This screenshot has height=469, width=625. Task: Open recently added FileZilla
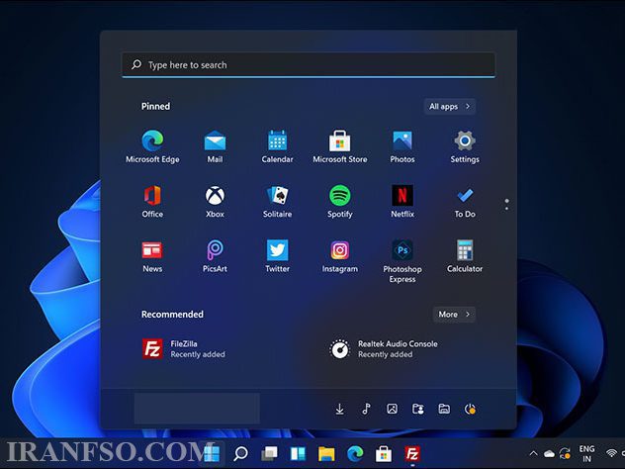tap(184, 349)
